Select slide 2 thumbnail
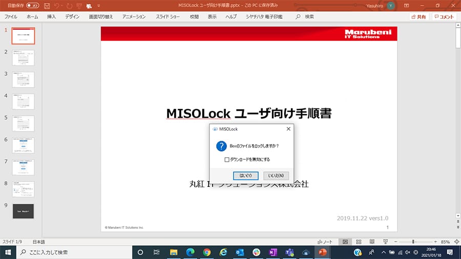The image size is (461, 259). pos(23,58)
